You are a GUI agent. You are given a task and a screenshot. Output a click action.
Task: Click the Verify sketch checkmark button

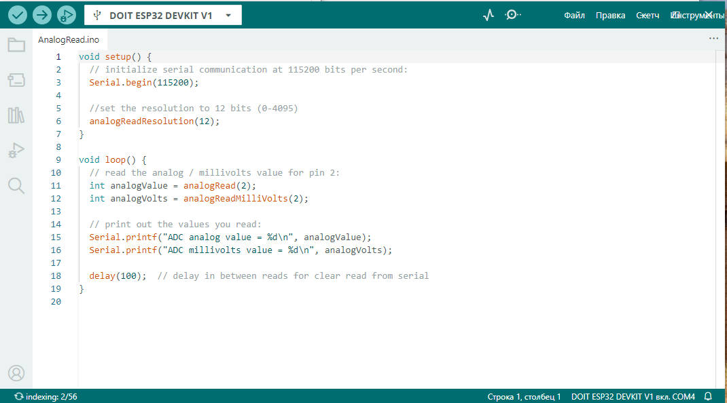pos(18,15)
